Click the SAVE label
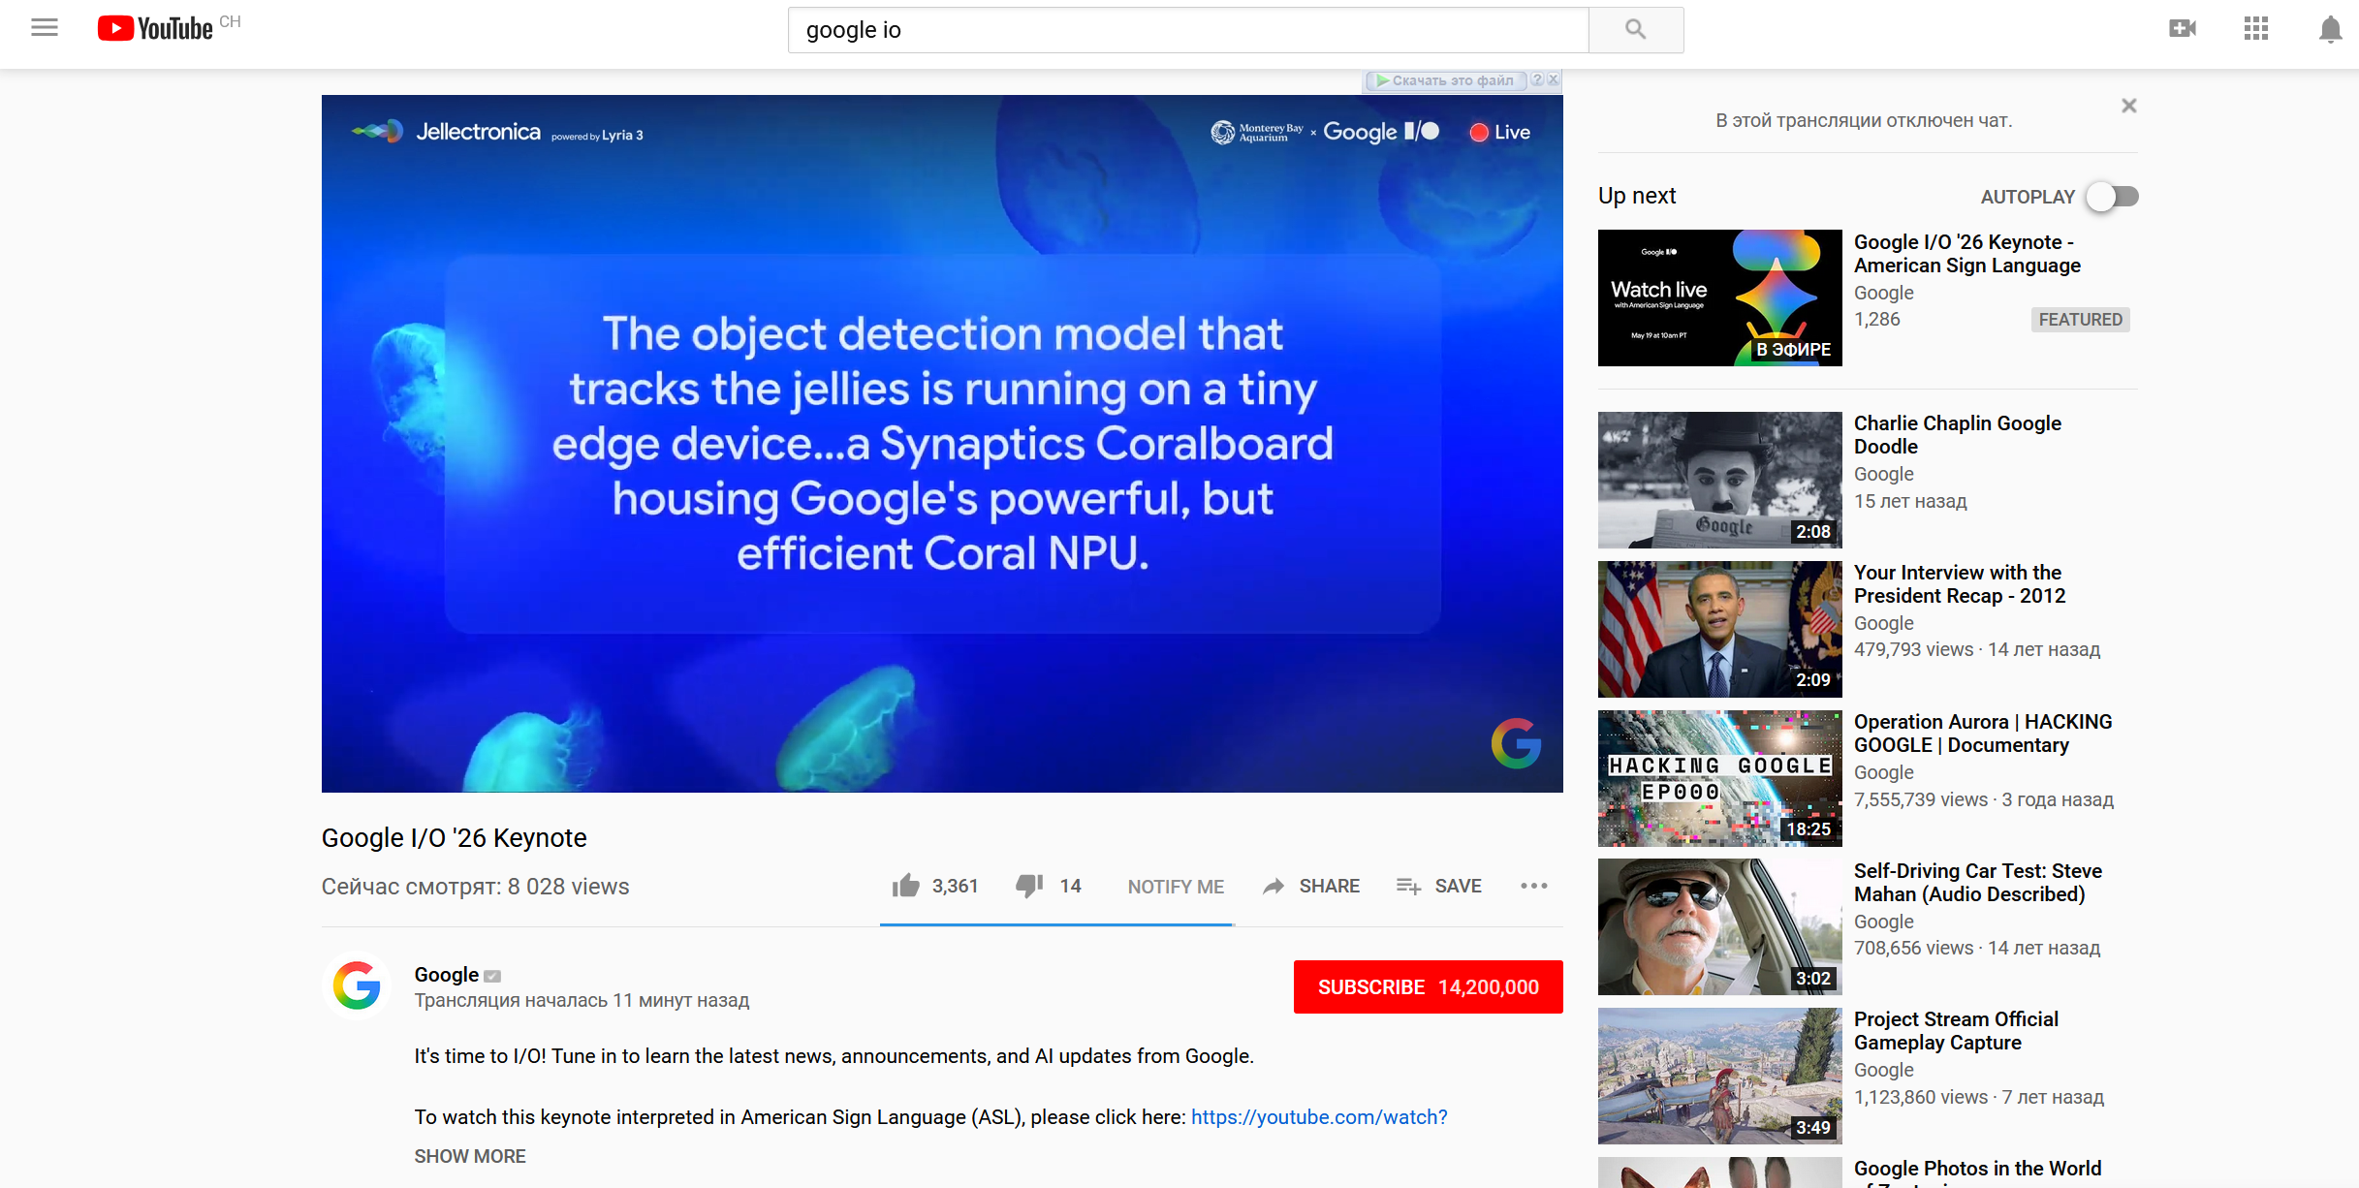 [x=1458, y=886]
